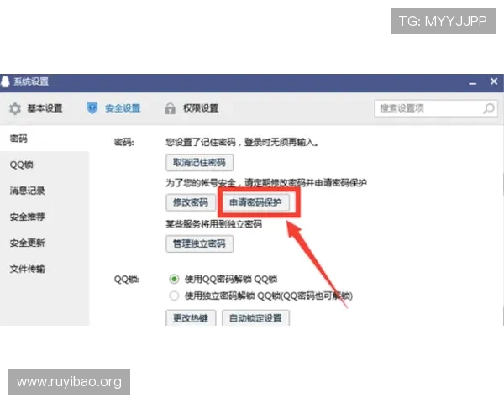This screenshot has height=403, width=504.
Task: Click the blue shield icon for 安全设置
Action: (x=92, y=108)
